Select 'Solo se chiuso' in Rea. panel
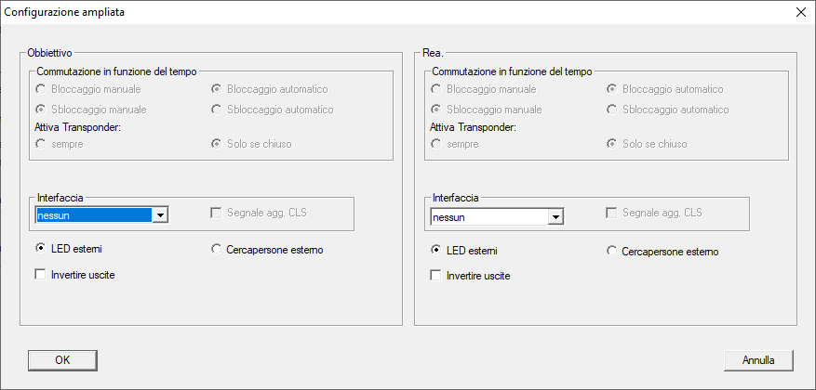 point(612,144)
